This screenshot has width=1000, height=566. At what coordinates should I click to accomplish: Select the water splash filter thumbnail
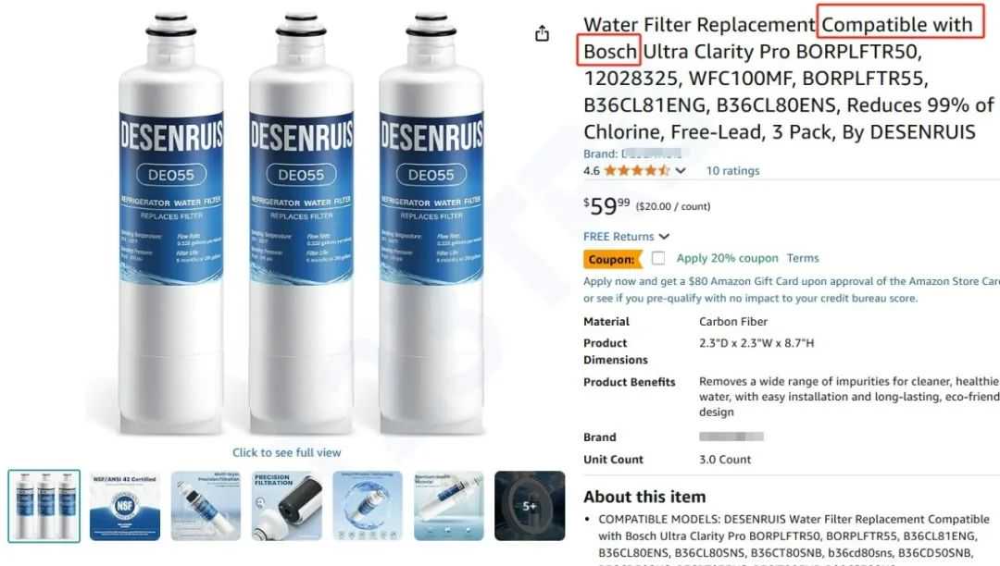pos(368,506)
